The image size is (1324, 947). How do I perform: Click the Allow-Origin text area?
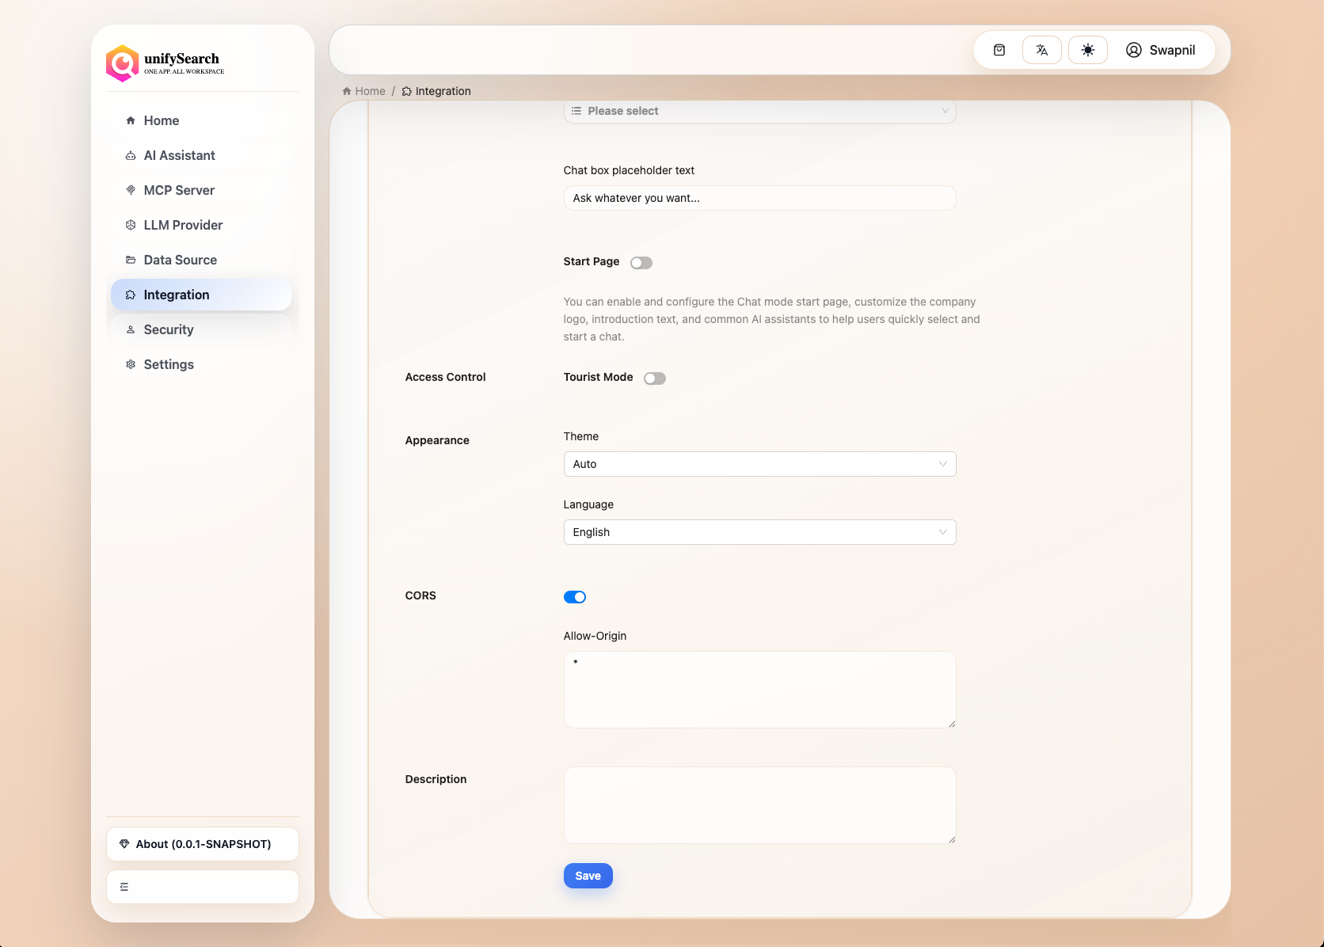pos(759,689)
